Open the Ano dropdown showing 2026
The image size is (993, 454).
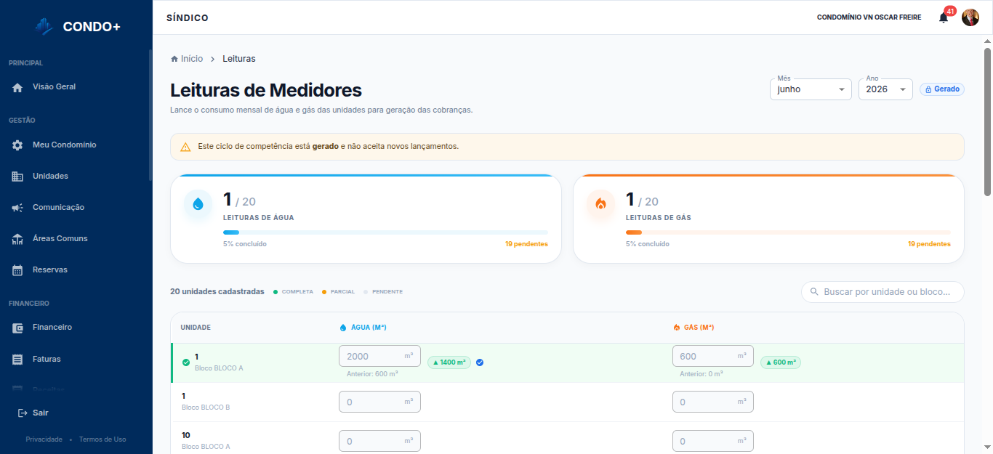click(x=885, y=89)
